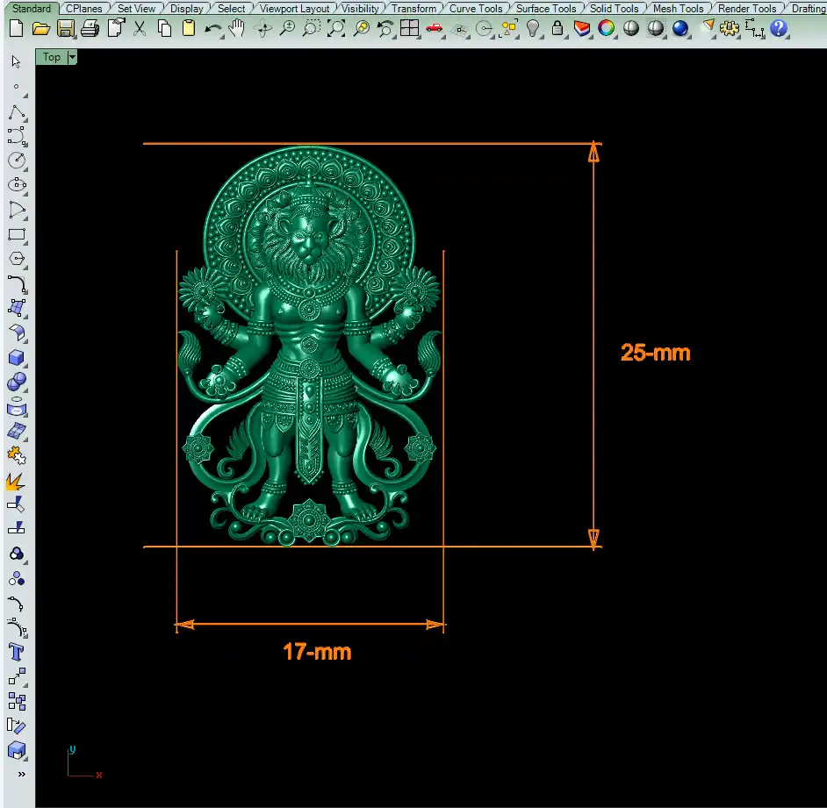Viewport: 827px width, 808px height.
Task: Open the Help question mark icon
Action: point(778,29)
